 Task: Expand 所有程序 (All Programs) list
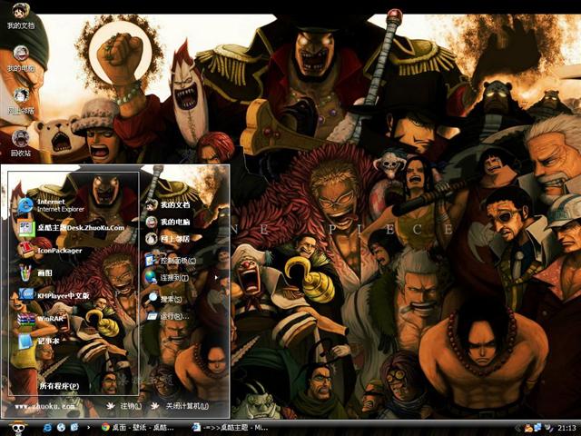[x=58, y=386]
